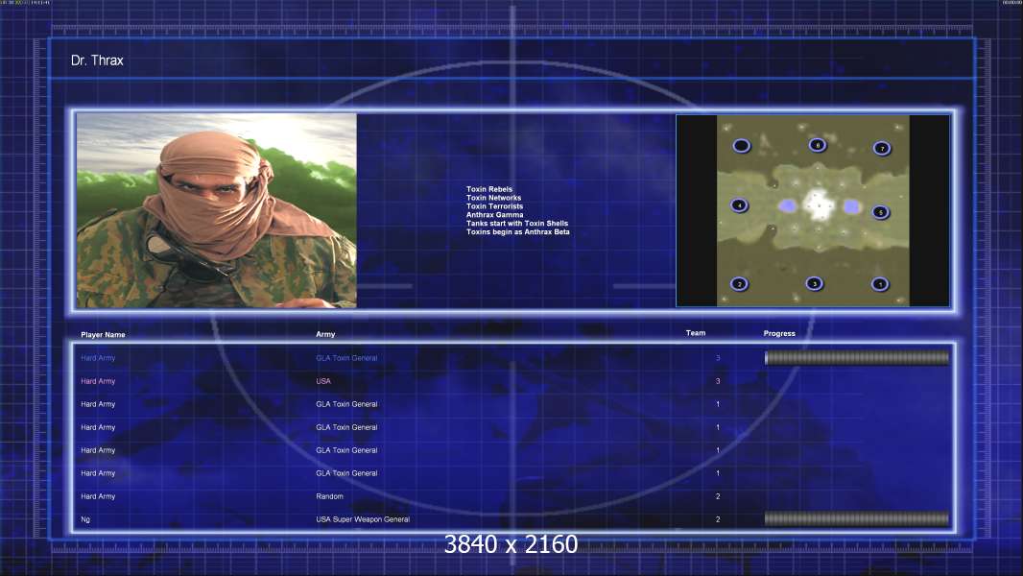Click the 'Toxin Networks' ability line
1023x576 pixels.
(494, 198)
